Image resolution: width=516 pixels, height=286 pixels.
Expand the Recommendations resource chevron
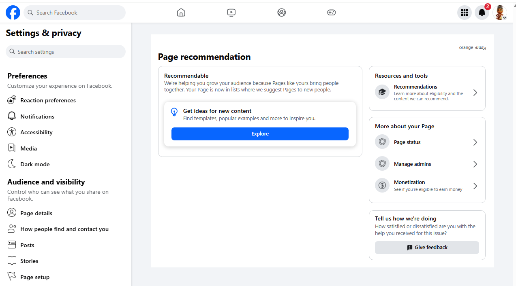pos(475,93)
